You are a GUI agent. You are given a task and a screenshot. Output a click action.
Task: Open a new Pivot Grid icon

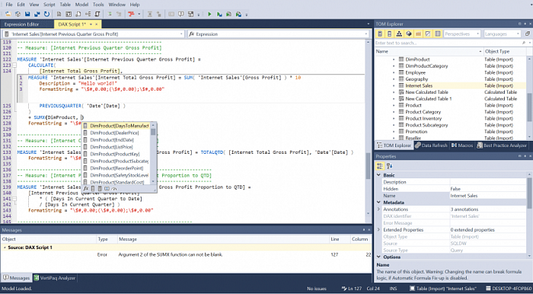[x=69, y=14]
